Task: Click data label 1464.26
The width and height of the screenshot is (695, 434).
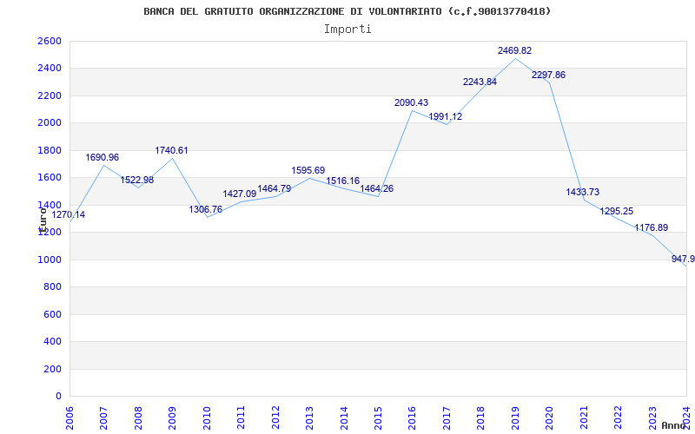Action: [x=377, y=188]
